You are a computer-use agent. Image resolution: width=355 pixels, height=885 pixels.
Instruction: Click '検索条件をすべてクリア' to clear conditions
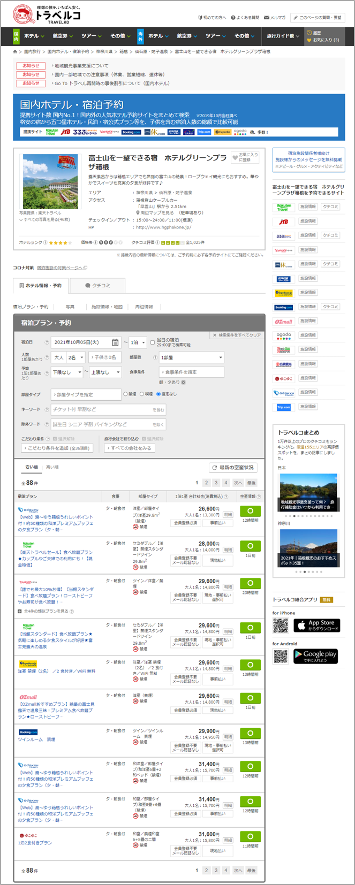click(237, 335)
